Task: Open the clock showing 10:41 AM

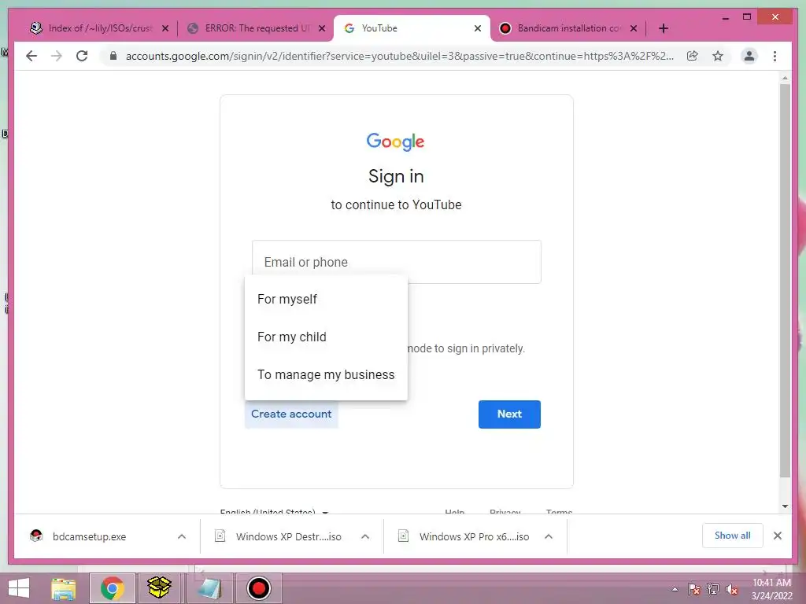Action: (x=771, y=589)
